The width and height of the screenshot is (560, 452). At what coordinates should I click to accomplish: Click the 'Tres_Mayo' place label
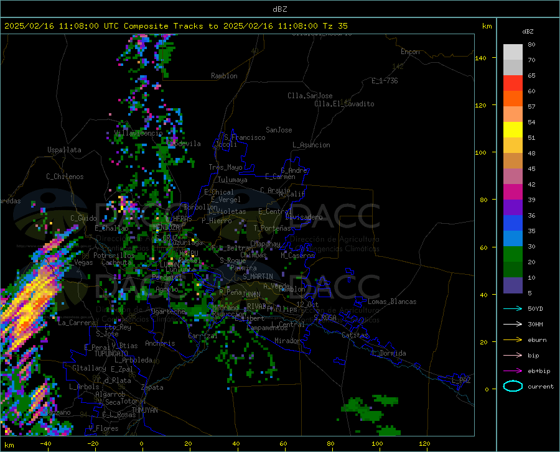coord(225,167)
